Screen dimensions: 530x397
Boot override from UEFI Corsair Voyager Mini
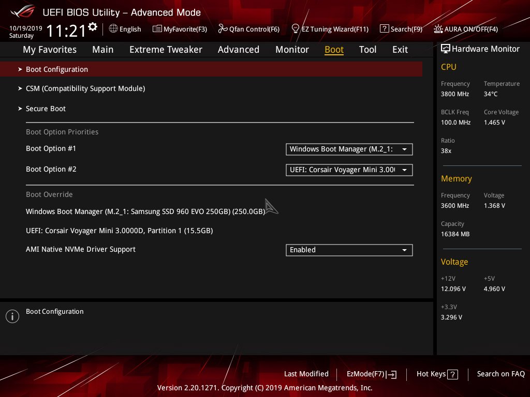(x=120, y=231)
